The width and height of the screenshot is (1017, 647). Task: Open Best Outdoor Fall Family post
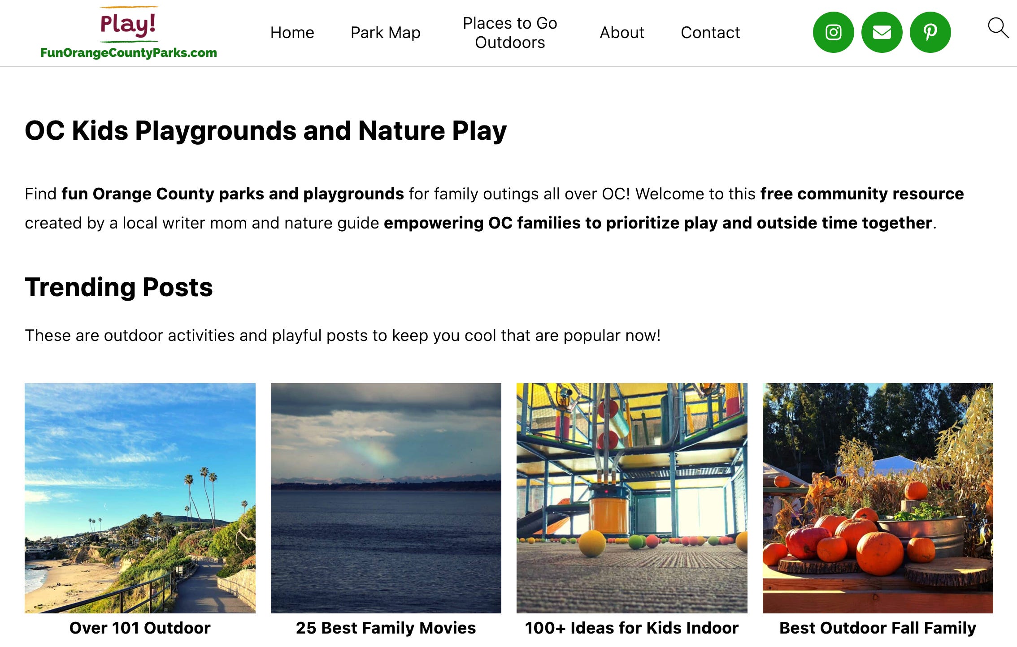pos(878,628)
